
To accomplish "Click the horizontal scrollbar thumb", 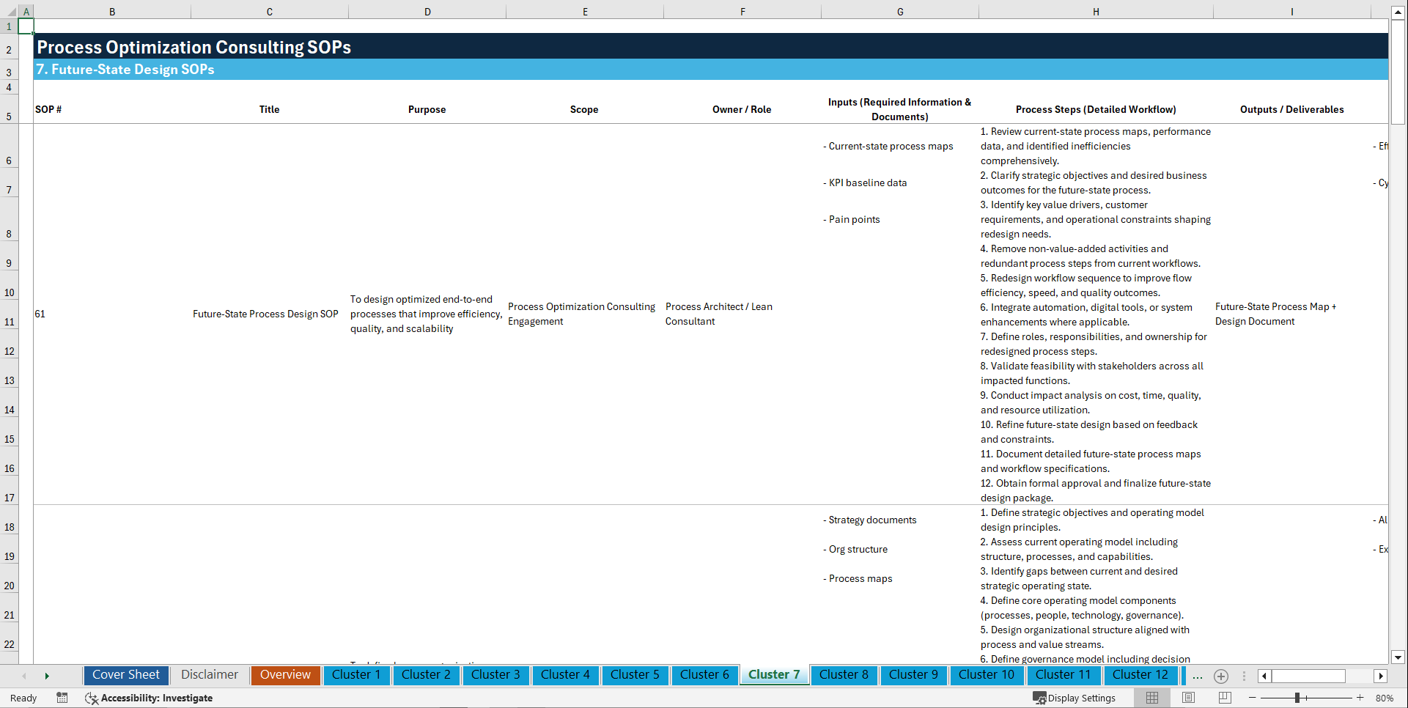I will click(x=1308, y=676).
